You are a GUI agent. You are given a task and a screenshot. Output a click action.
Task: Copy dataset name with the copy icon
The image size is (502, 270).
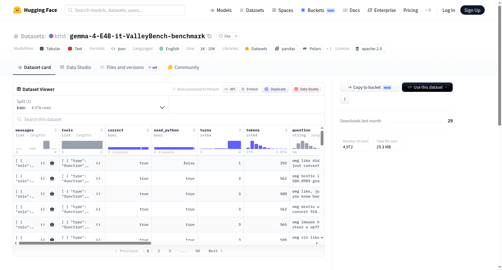[x=209, y=36]
